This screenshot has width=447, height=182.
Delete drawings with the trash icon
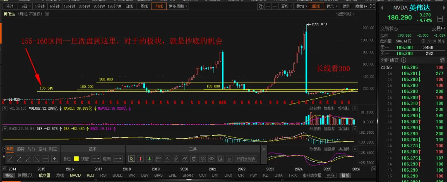click(x=194, y=158)
